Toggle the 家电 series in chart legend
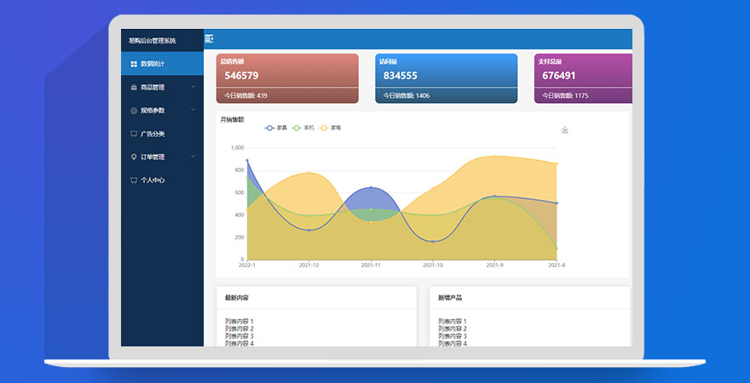Screen dimensions: 750x383 tap(329, 128)
